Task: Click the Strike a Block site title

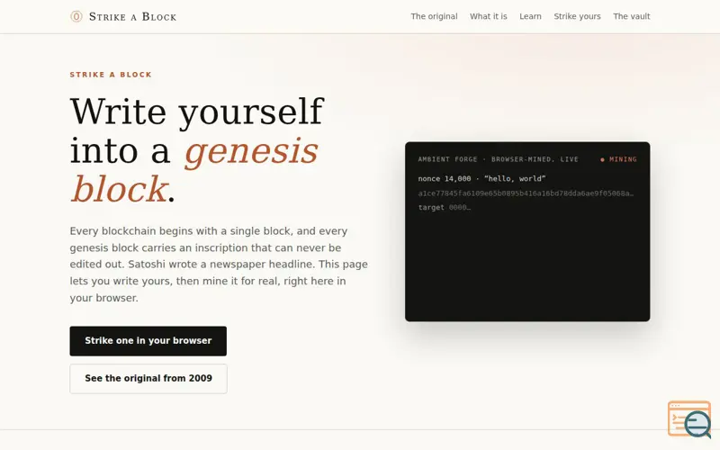Action: point(132,16)
